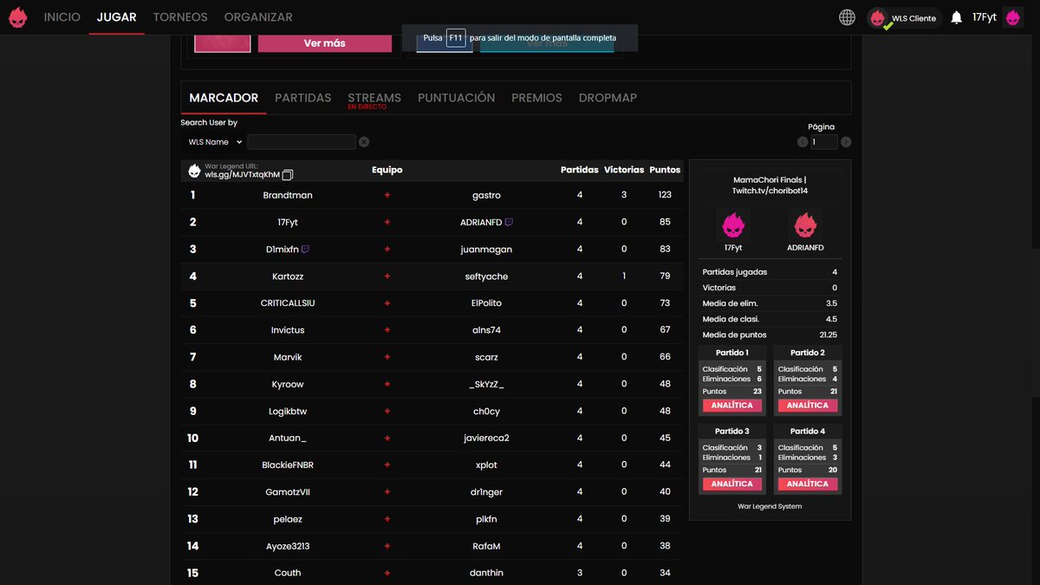
Task: Open the 17Fyt profile avatar in header
Action: pos(1012,17)
